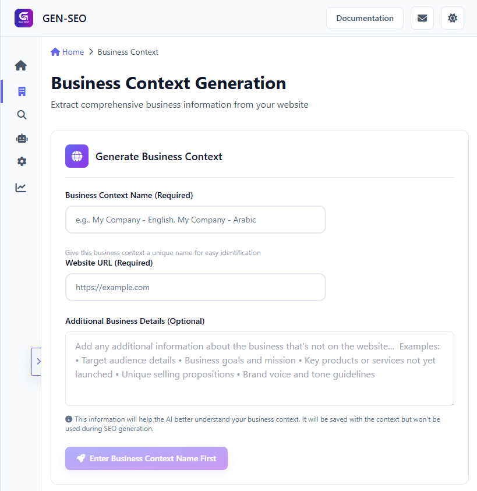Select the AI robot icon in sidebar
The width and height of the screenshot is (477, 491).
(x=21, y=138)
